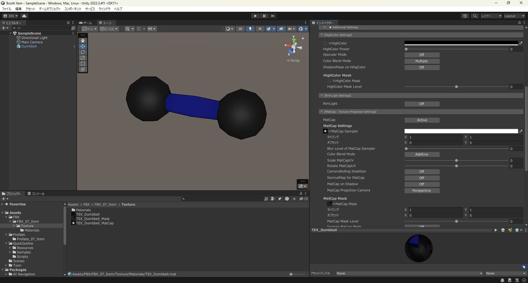Toggle NormalMap for MatCap Off button
The height and width of the screenshot is (283, 528).
[x=422, y=178]
